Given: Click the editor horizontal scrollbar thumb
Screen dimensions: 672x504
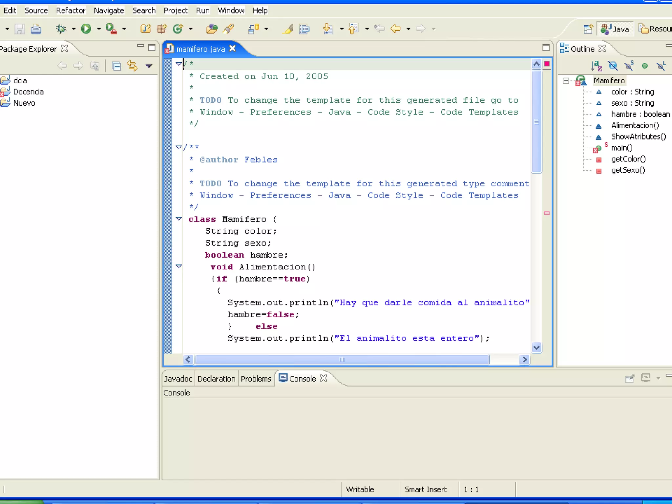Looking at the screenshot, I should click(342, 360).
